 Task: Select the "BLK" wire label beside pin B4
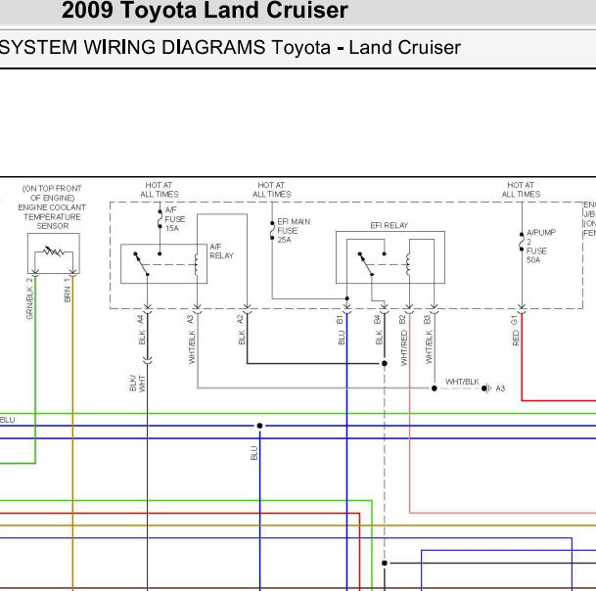(x=379, y=338)
